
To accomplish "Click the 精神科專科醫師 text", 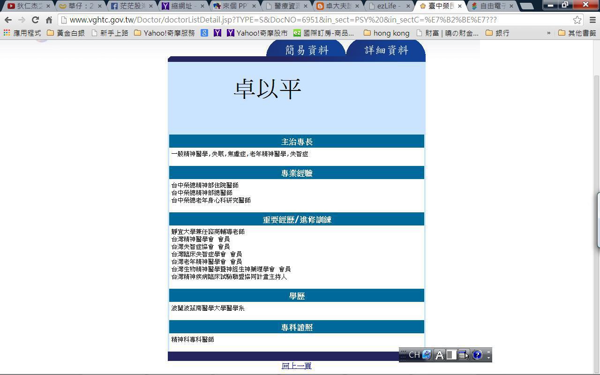I will tap(193, 339).
